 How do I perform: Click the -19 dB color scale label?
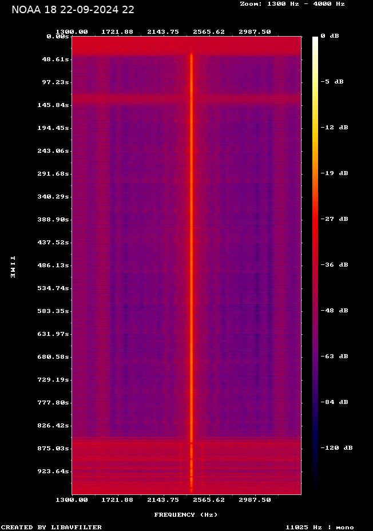coord(334,173)
